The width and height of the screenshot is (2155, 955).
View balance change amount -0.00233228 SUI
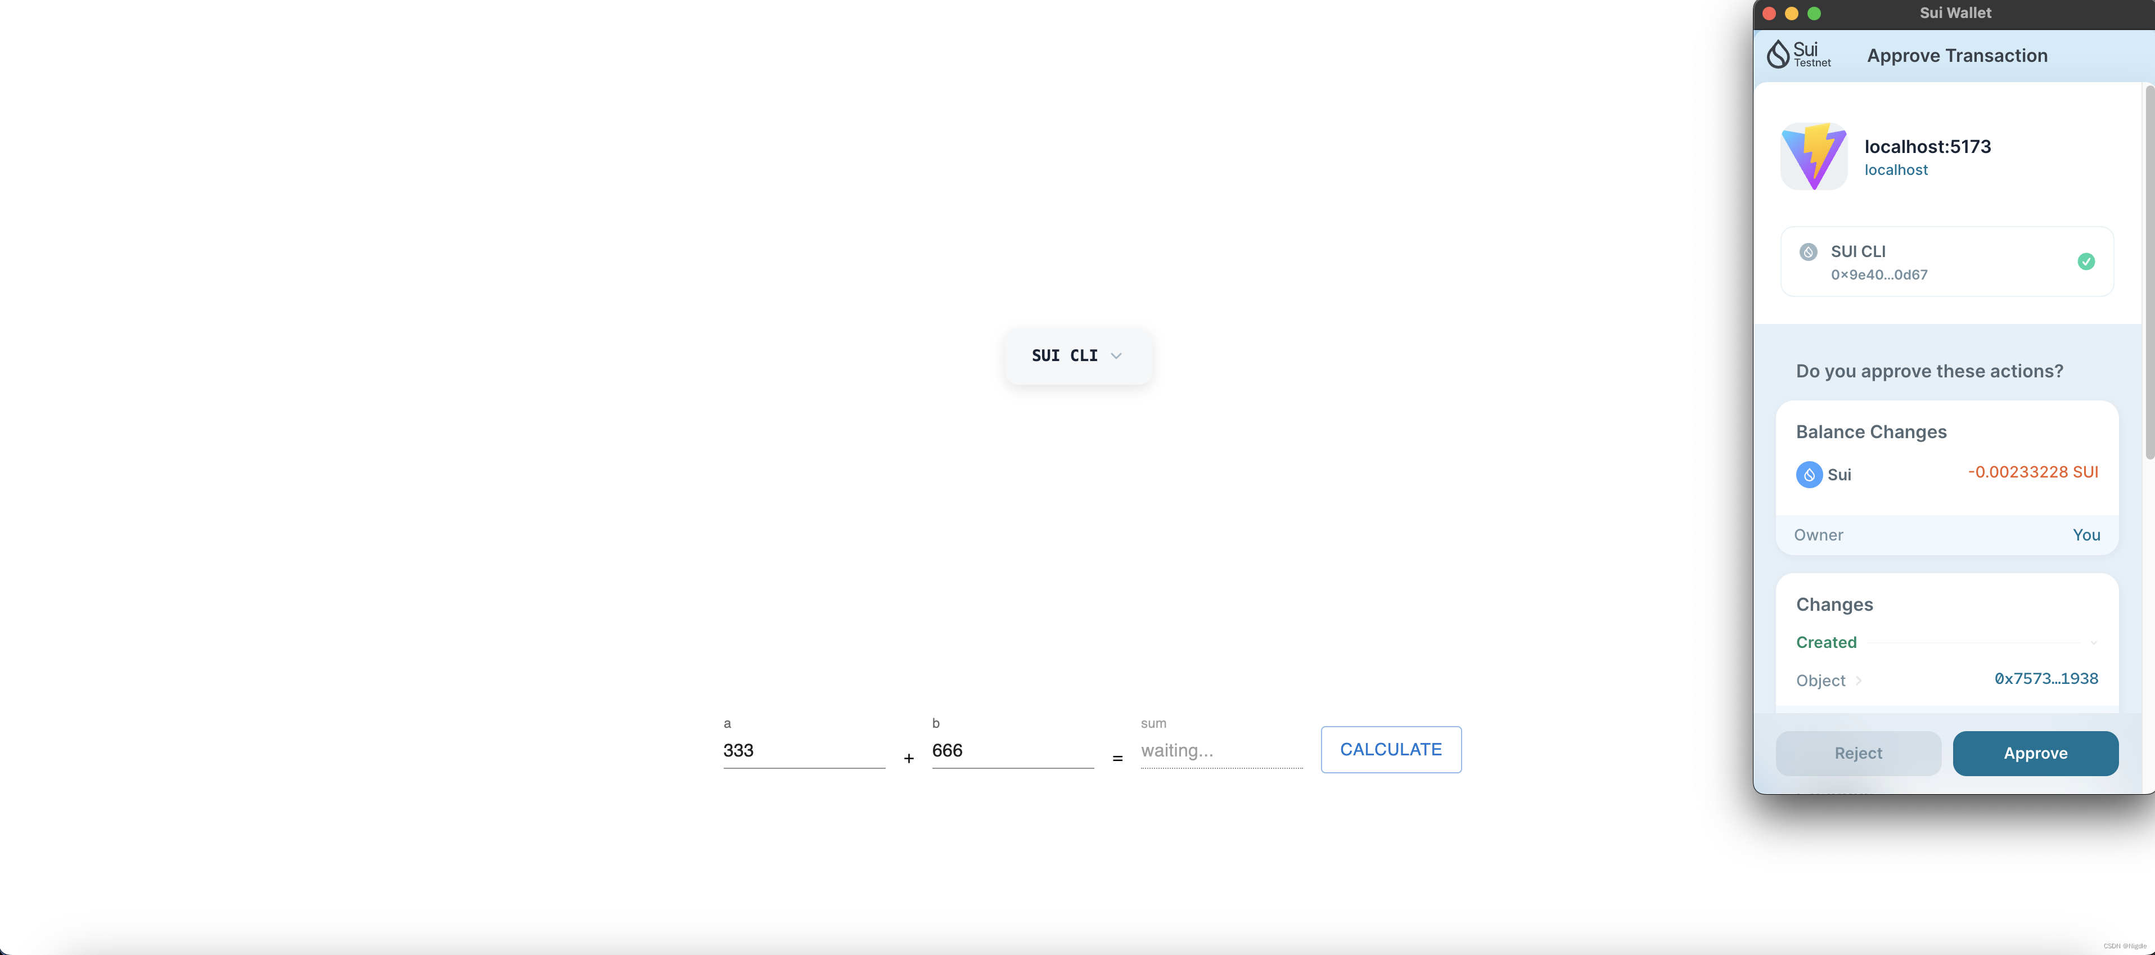coord(2032,472)
